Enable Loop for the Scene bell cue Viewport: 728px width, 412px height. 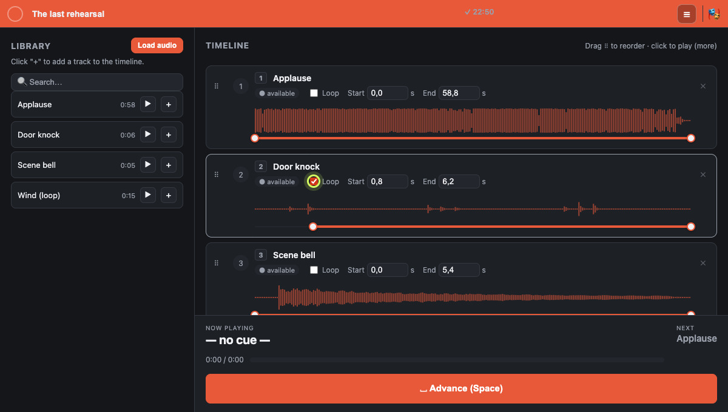point(314,270)
